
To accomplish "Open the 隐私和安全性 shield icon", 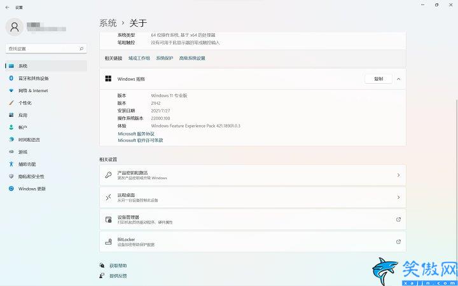I will tap(11, 176).
